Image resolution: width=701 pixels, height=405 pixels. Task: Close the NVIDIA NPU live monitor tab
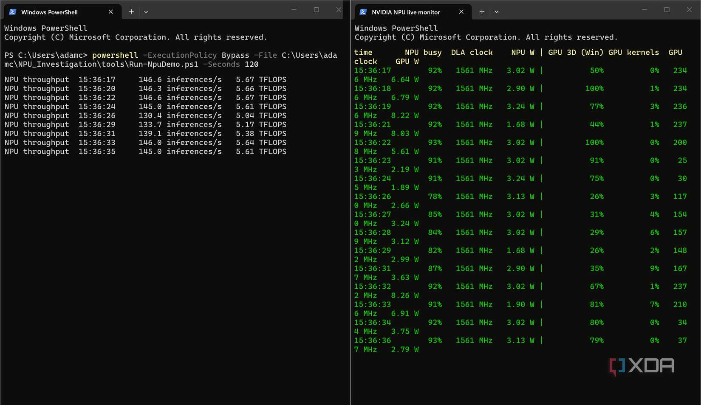461,12
